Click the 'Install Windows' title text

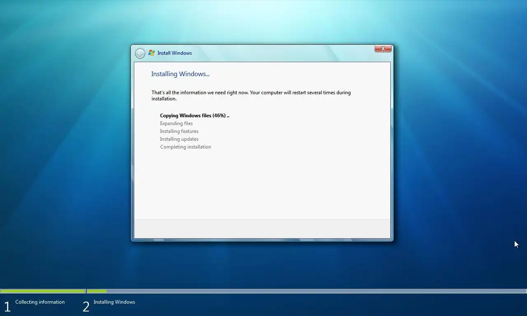pos(175,53)
